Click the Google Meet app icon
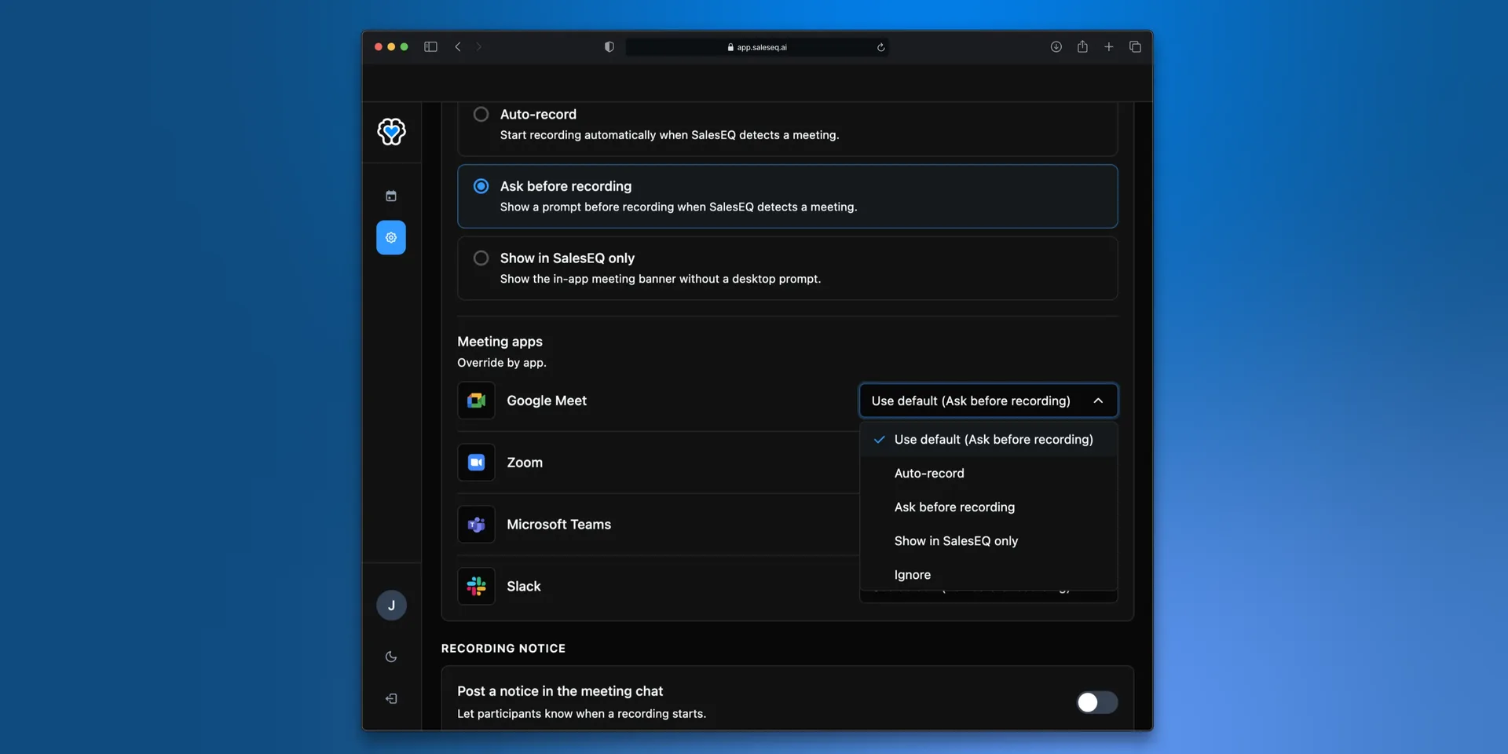1508x754 pixels. click(476, 401)
